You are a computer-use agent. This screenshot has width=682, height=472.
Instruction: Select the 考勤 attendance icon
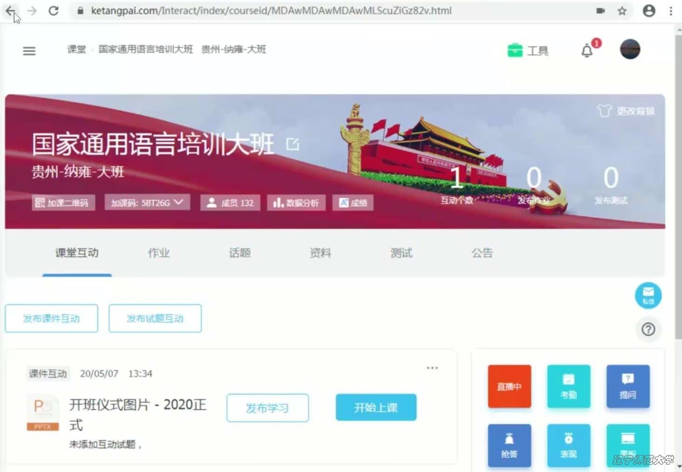(568, 386)
